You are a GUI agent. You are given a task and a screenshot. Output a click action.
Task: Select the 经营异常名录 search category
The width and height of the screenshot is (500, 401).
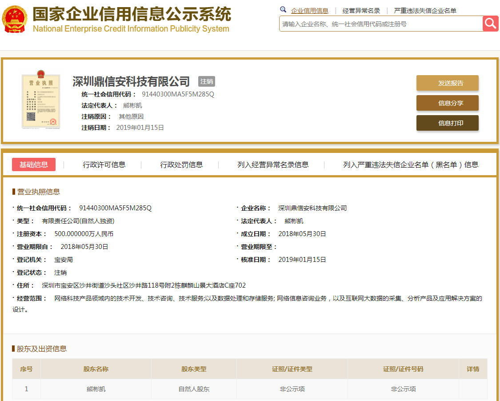pos(361,11)
